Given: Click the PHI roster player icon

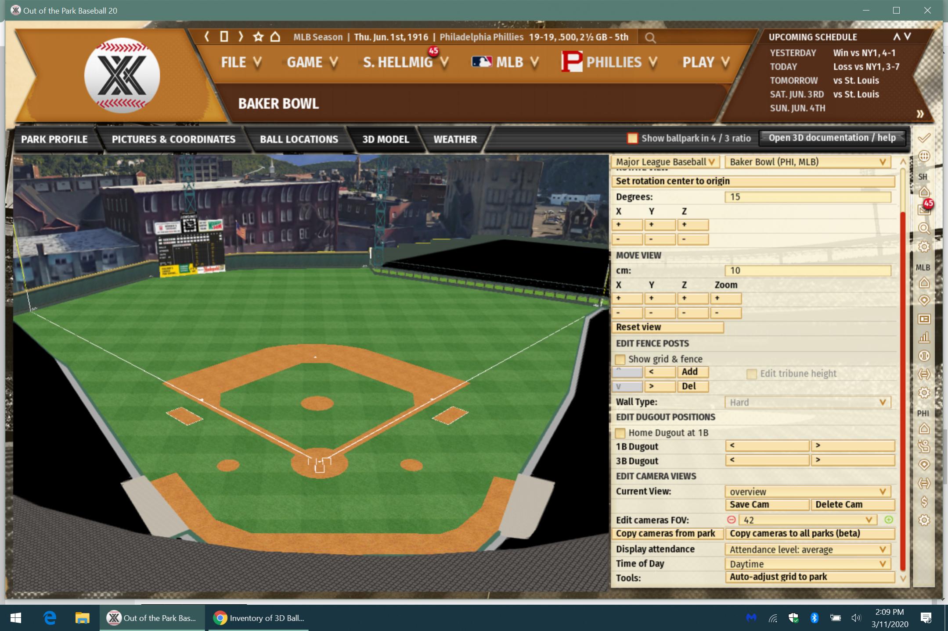Looking at the screenshot, I should 924,446.
